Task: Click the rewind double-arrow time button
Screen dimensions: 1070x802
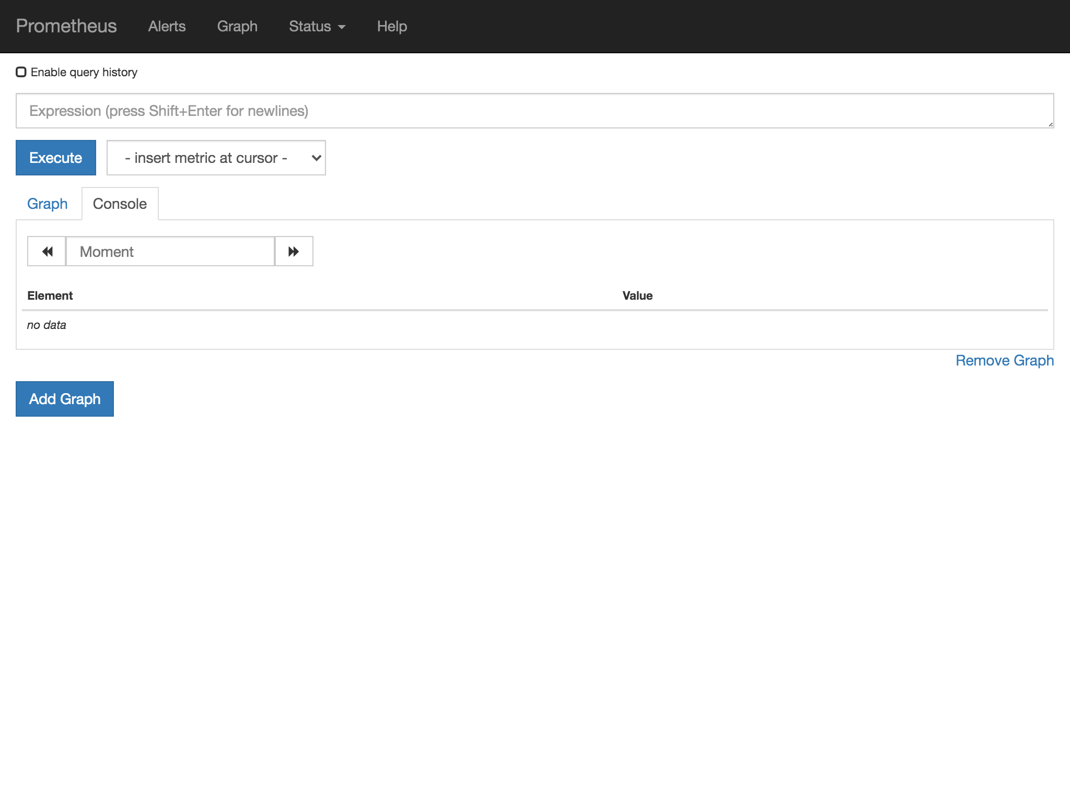Action: (47, 252)
